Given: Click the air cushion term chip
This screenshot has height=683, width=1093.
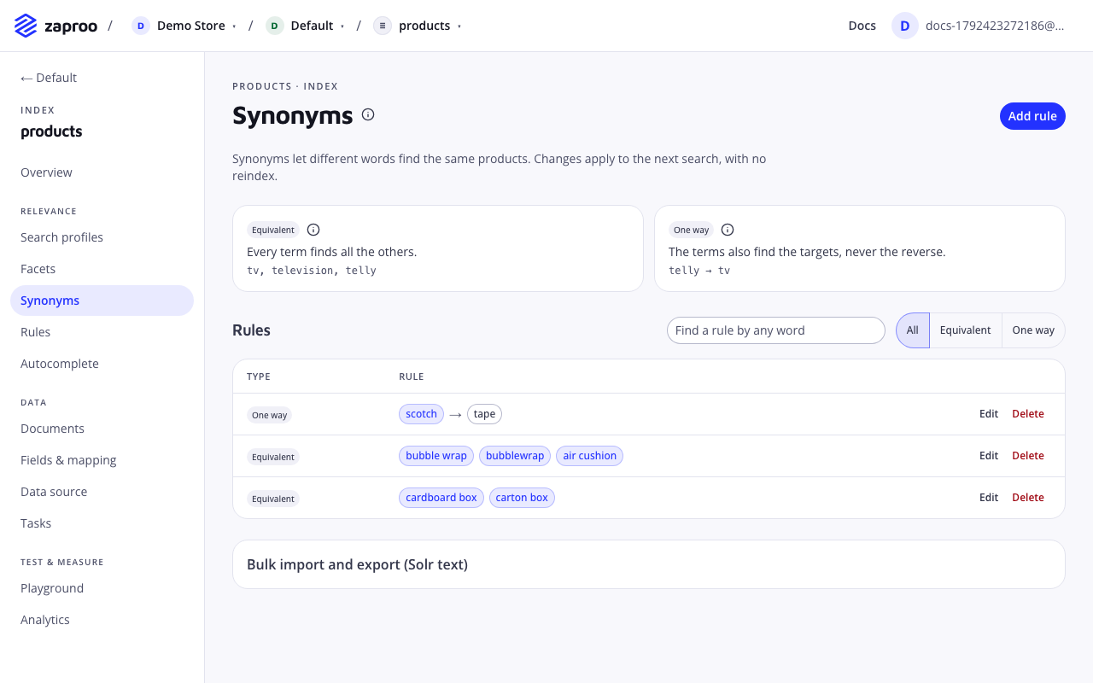Looking at the screenshot, I should (x=589, y=456).
